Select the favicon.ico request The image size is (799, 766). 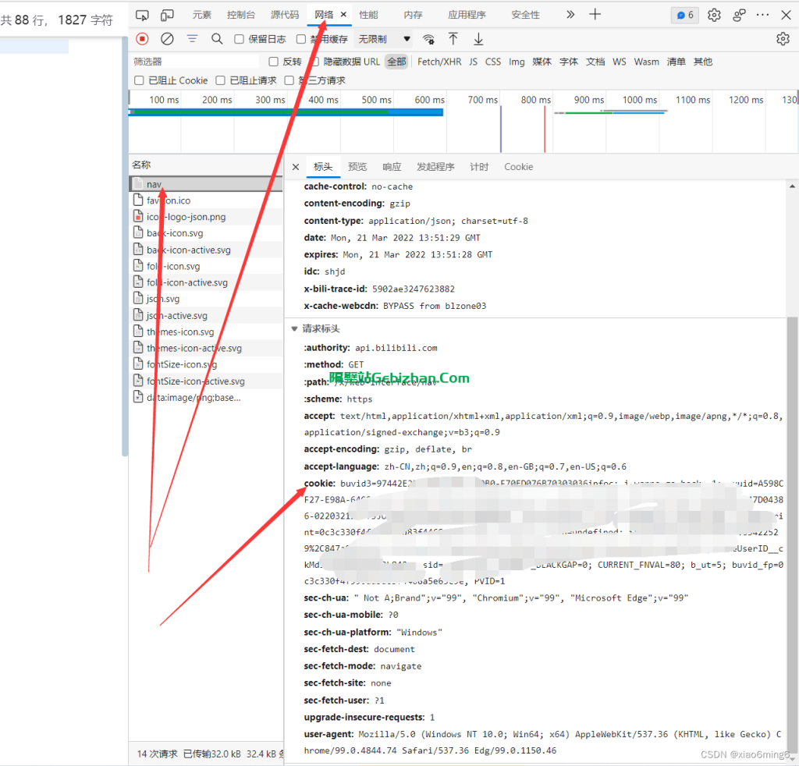coord(206,200)
